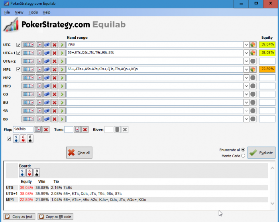Open card selector for UTG+2 row
Screen dimensions: 279x222
[x=39, y=61]
